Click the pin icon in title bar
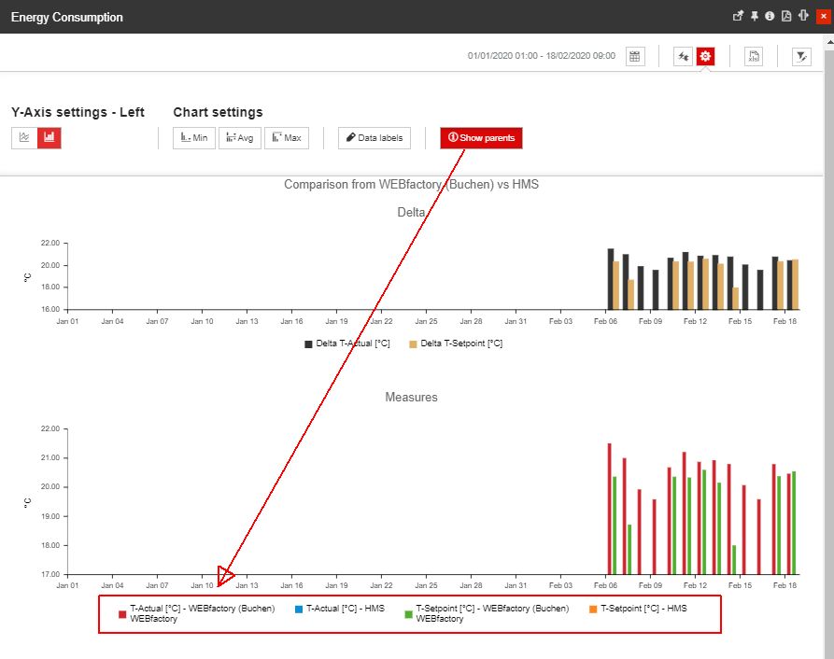Viewport: 834px width, 659px height. tap(754, 16)
